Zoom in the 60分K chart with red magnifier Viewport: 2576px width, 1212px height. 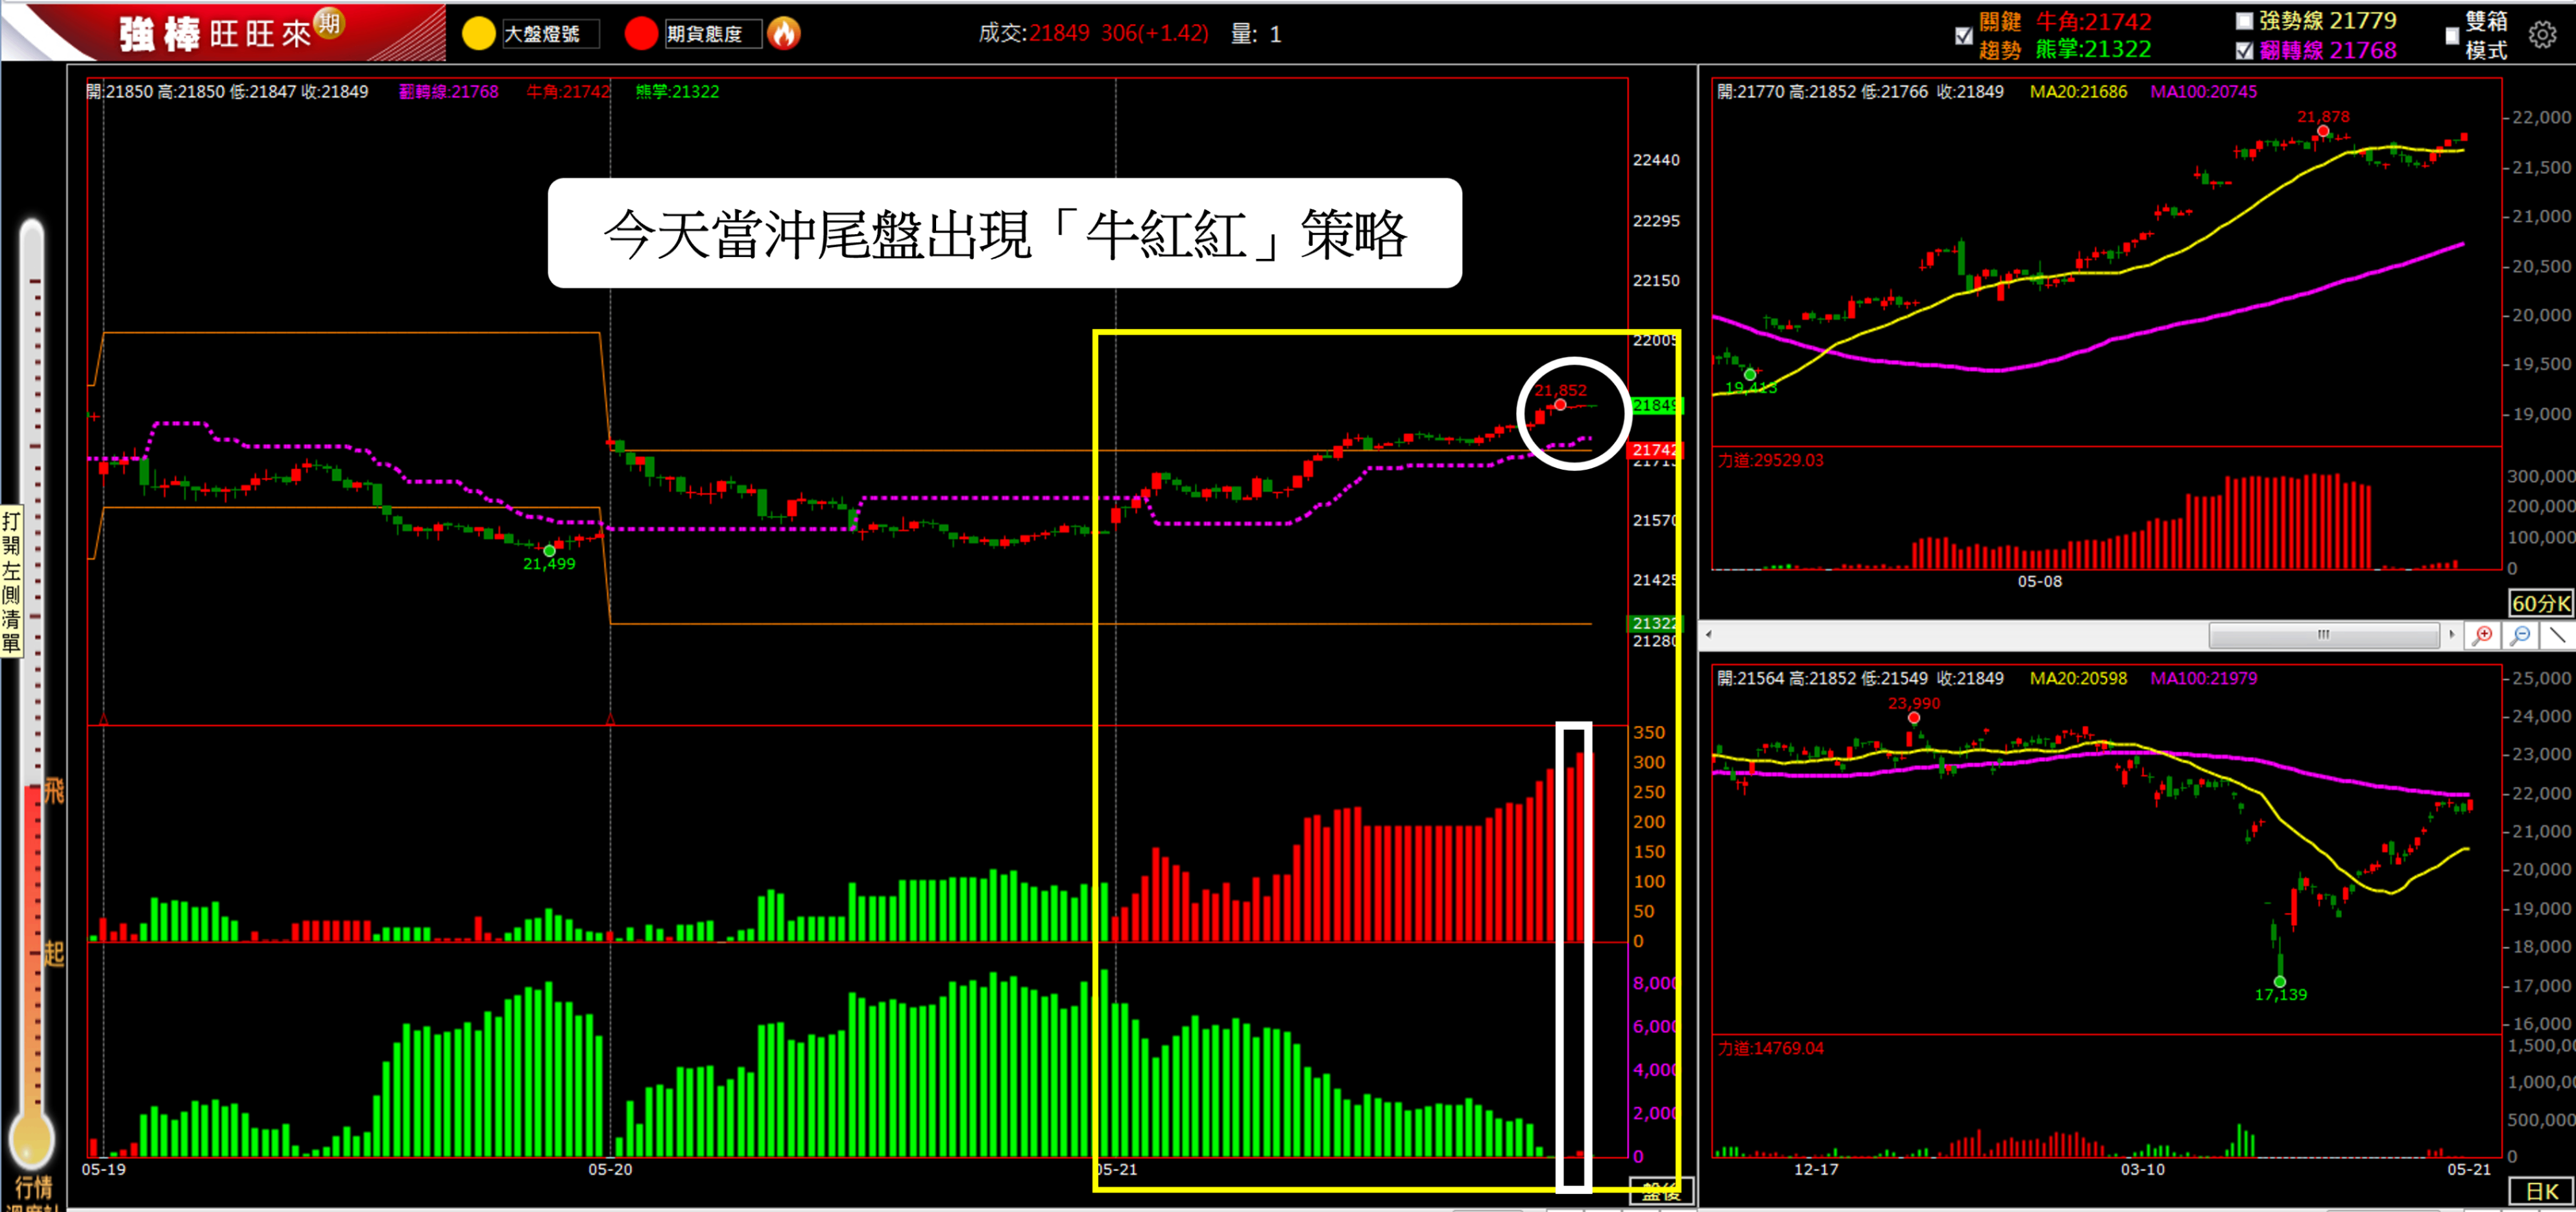pyautogui.click(x=2483, y=635)
